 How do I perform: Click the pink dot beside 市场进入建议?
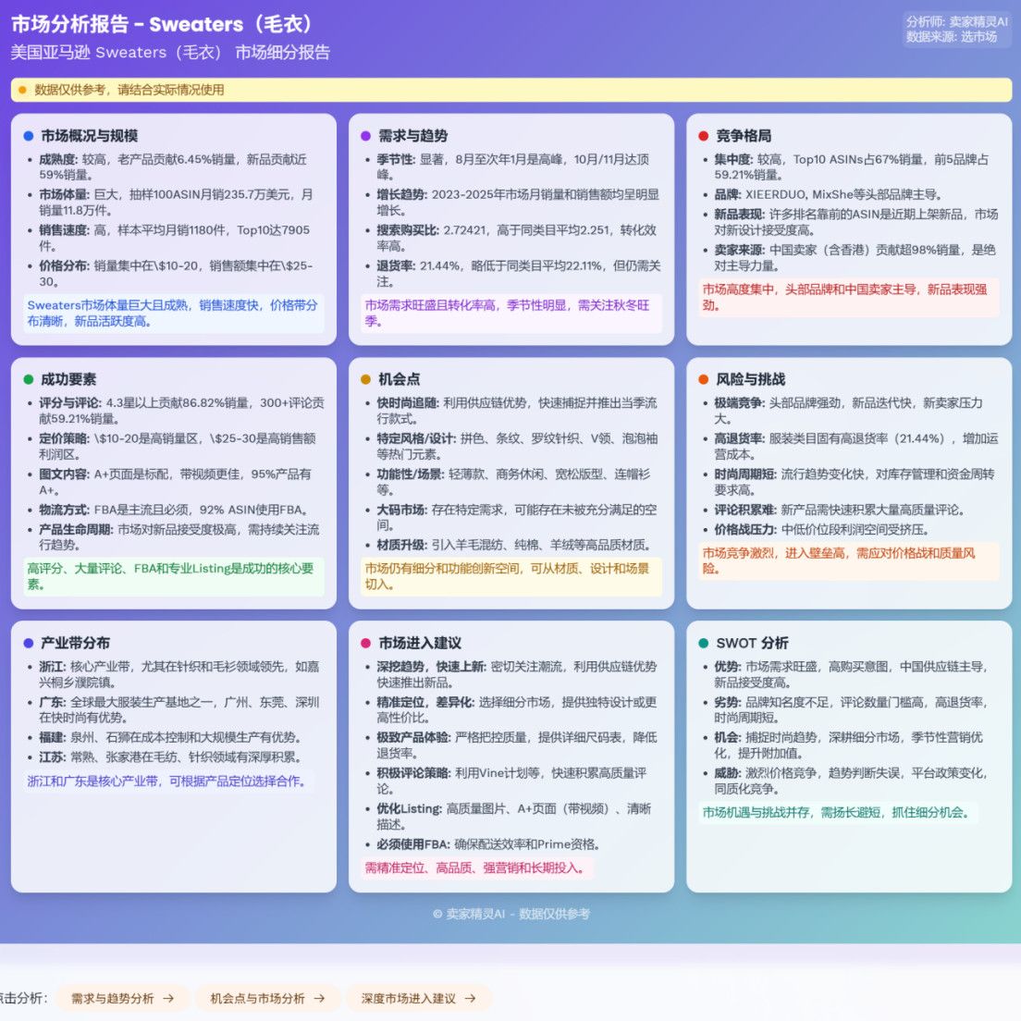click(366, 644)
